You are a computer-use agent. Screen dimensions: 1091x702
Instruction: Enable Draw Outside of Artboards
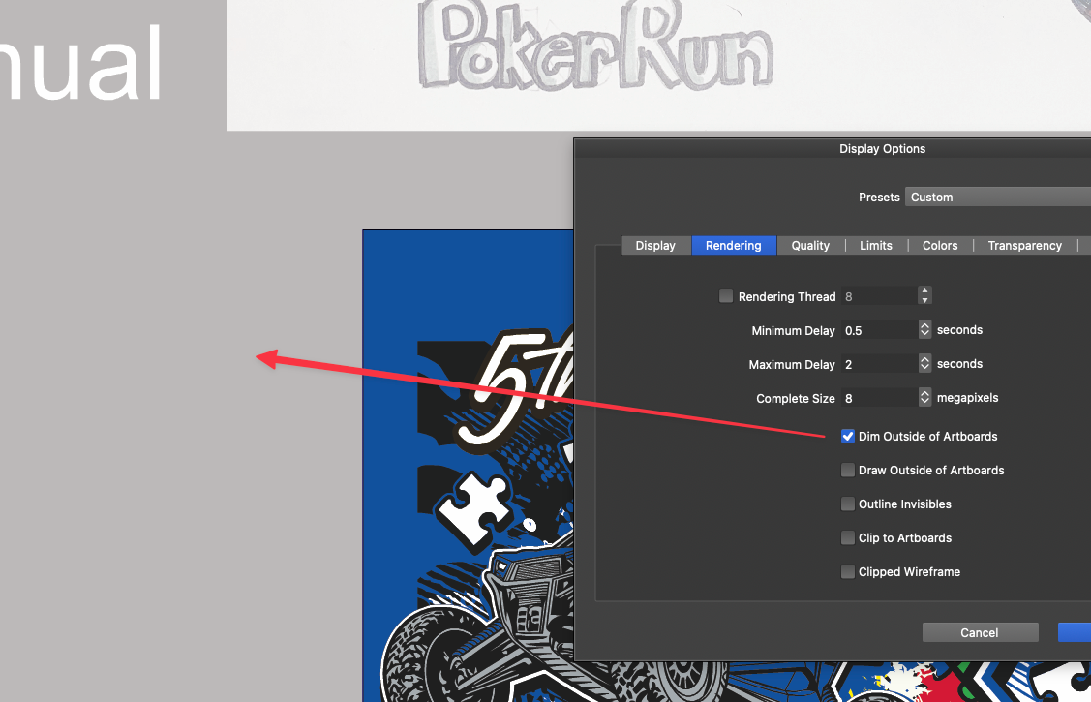pyautogui.click(x=848, y=471)
